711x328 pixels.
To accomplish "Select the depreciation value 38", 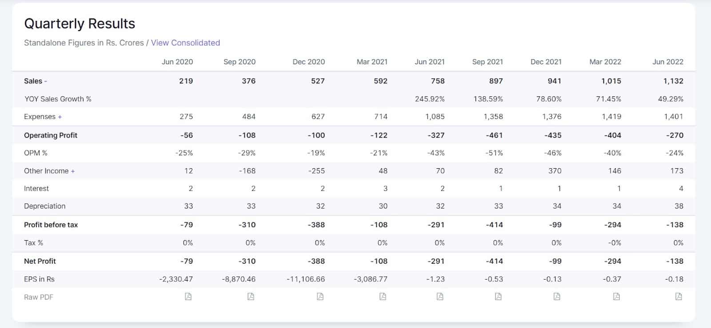I will click(x=679, y=206).
